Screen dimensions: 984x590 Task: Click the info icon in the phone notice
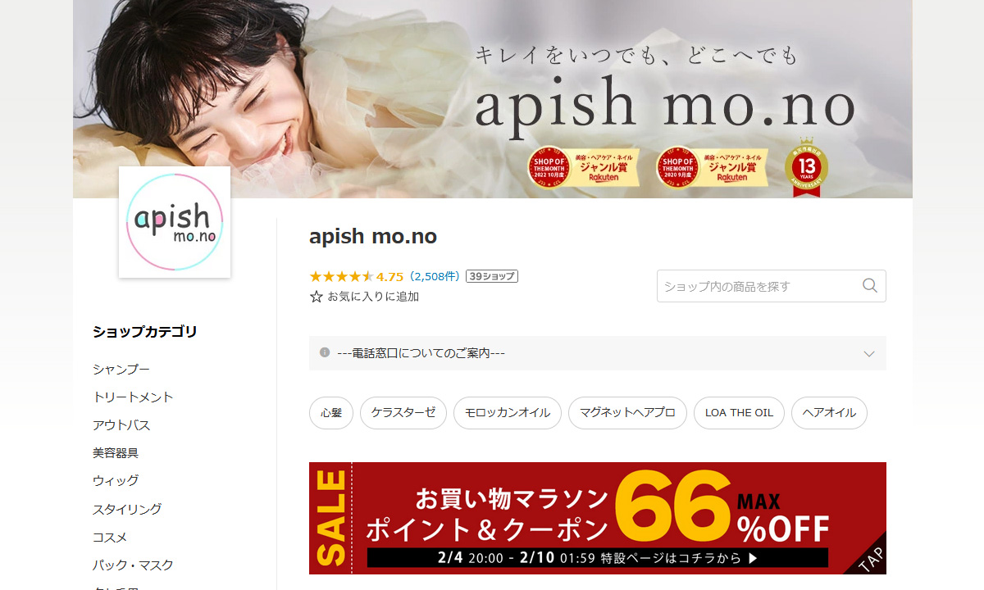(x=325, y=352)
